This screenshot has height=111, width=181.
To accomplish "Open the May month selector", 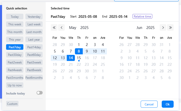I will [x=73, y=28].
